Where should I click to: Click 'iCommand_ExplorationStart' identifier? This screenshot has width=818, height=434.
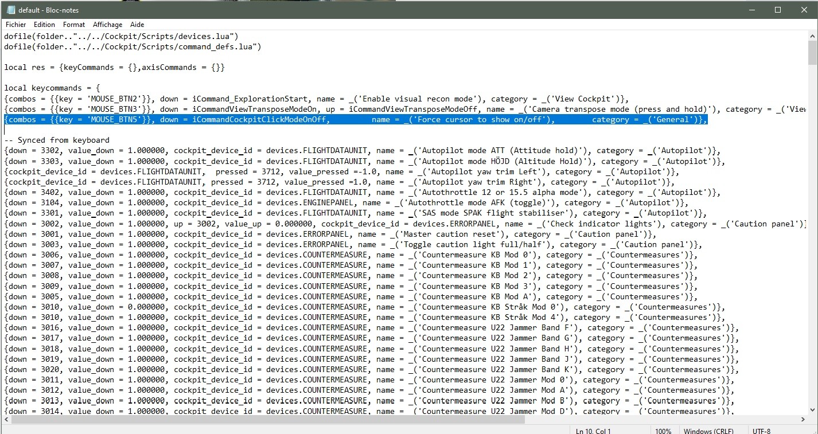250,99
